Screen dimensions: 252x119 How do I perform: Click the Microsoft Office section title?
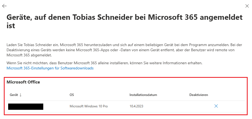(23, 82)
